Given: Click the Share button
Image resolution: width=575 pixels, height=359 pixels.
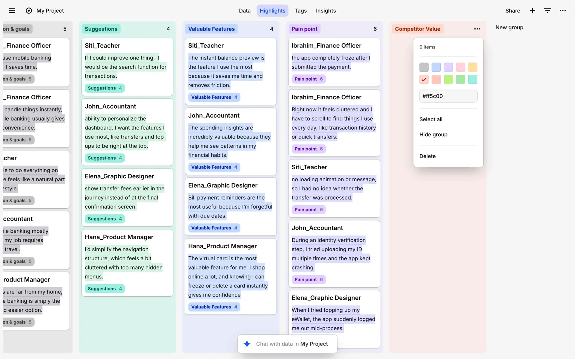Looking at the screenshot, I should (x=512, y=11).
